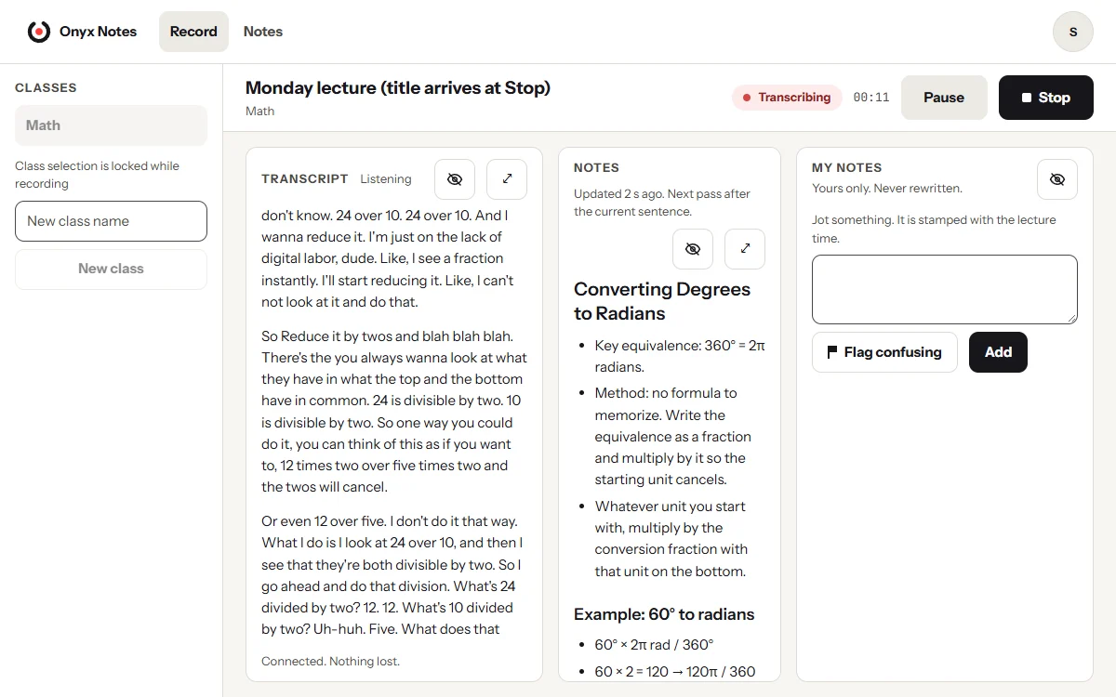Open the Notes tab in top navigation
This screenshot has width=1116, height=697.
tap(263, 32)
